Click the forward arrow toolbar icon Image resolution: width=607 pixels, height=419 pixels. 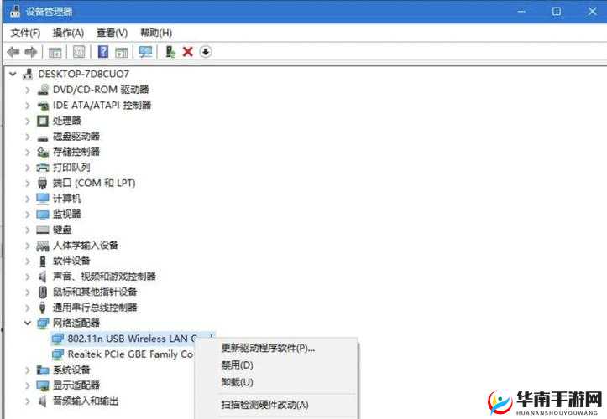click(x=31, y=52)
